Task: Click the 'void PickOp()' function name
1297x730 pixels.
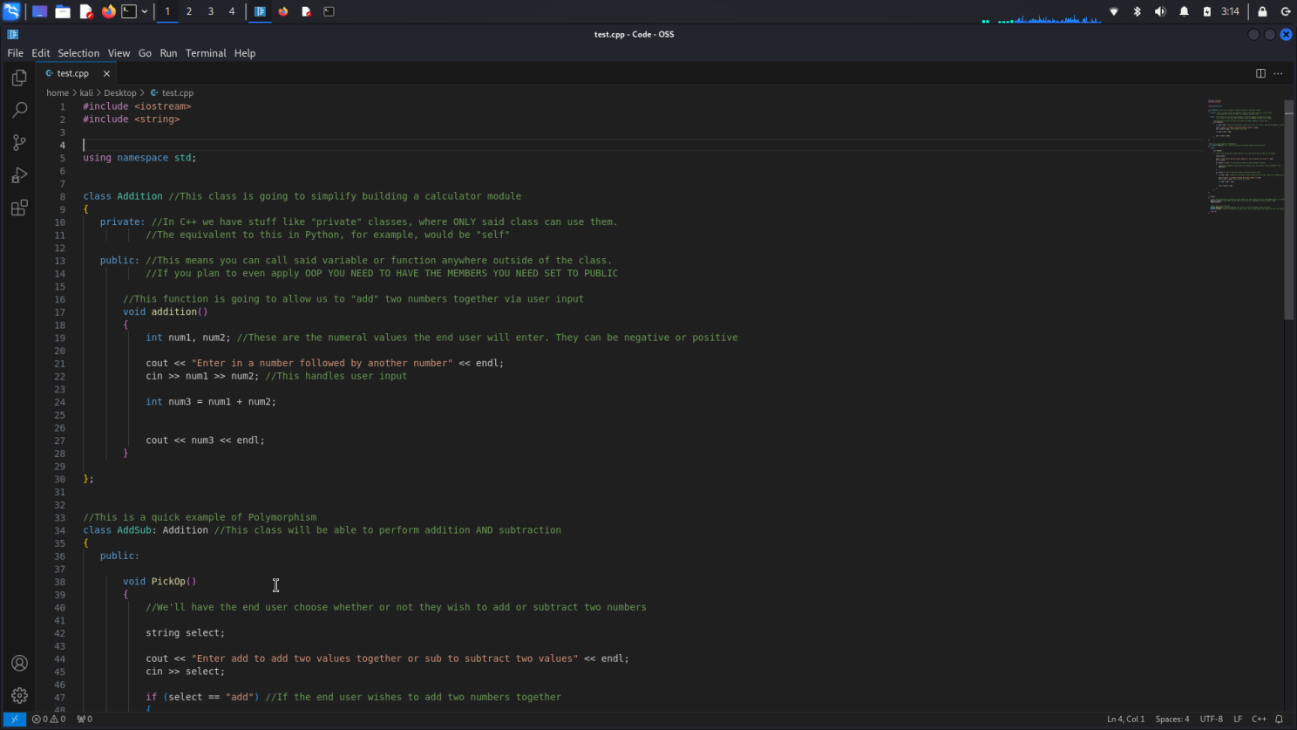Action: [x=168, y=582]
